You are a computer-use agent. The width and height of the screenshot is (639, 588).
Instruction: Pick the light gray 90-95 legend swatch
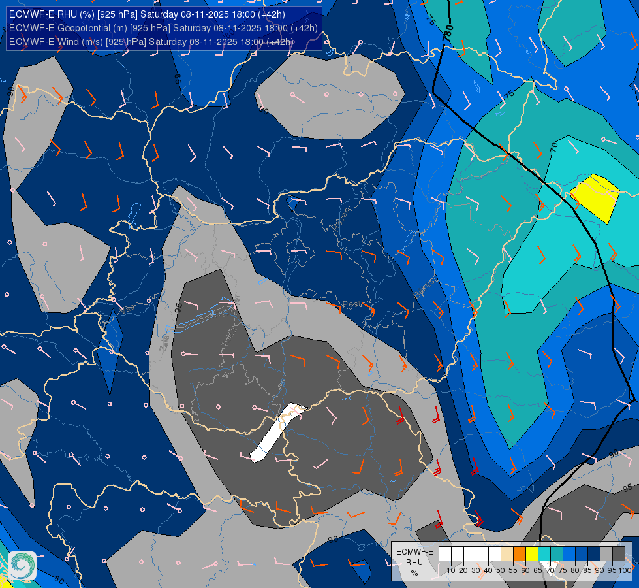click(606, 554)
